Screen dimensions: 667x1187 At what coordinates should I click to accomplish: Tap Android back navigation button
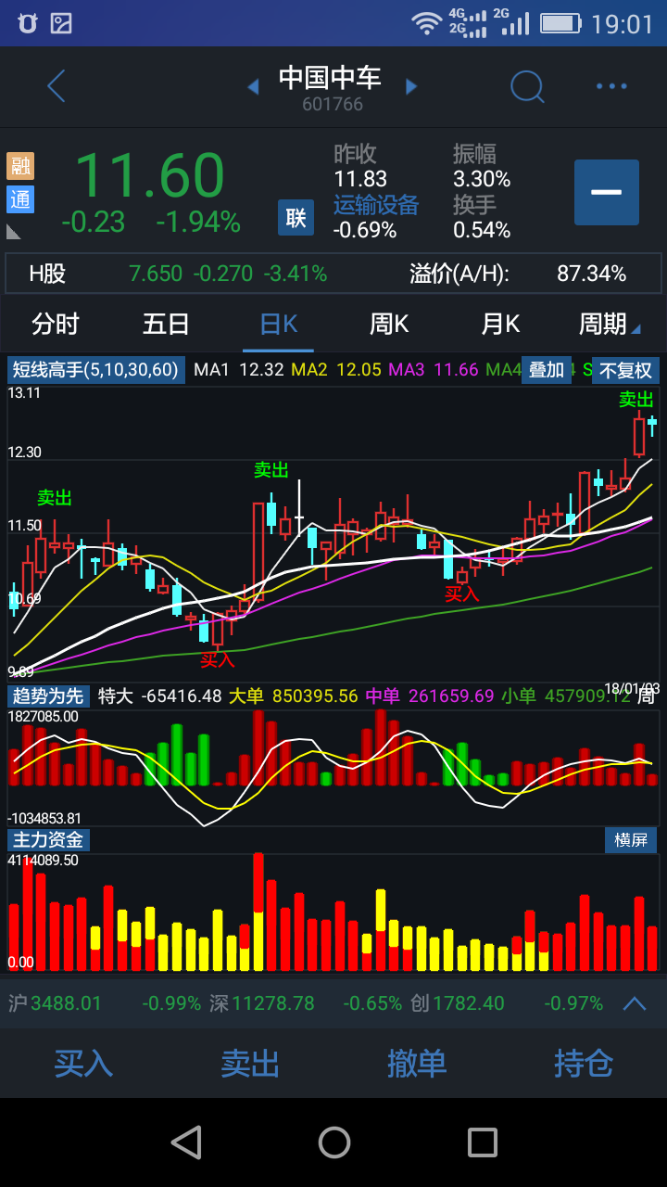[186, 1142]
